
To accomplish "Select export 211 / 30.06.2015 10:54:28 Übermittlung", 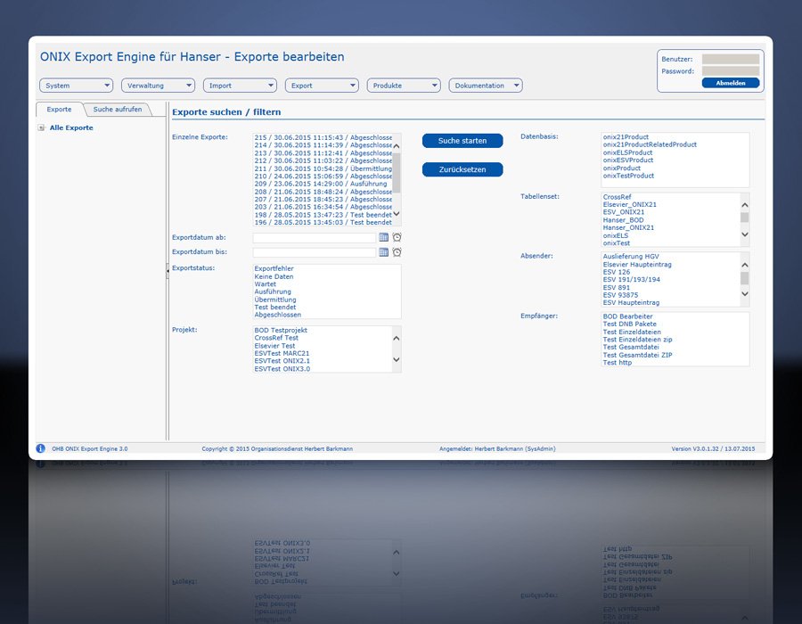I will click(323, 168).
